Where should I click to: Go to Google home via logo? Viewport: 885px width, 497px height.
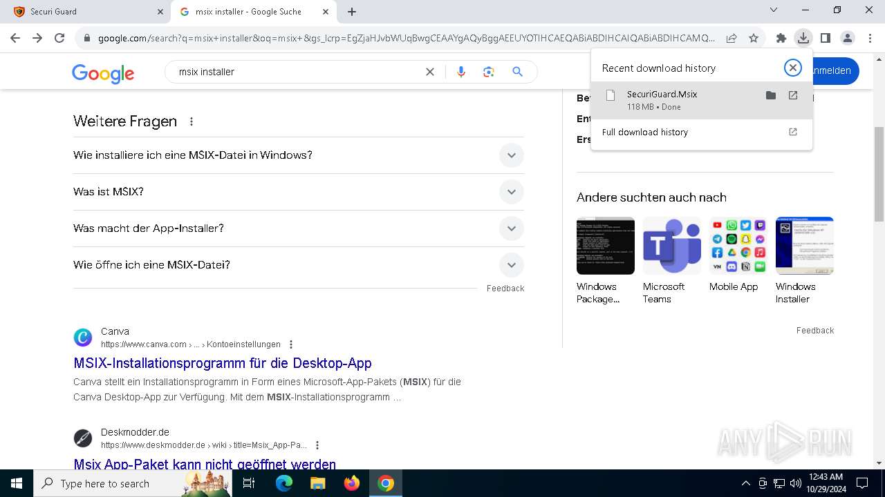tap(103, 73)
